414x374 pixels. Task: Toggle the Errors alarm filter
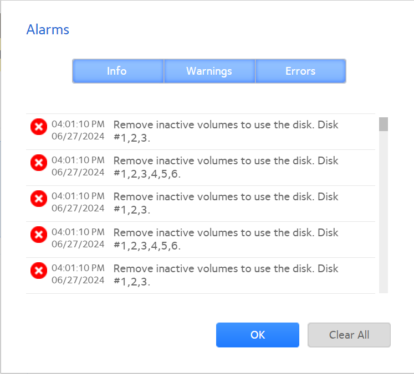pos(300,71)
